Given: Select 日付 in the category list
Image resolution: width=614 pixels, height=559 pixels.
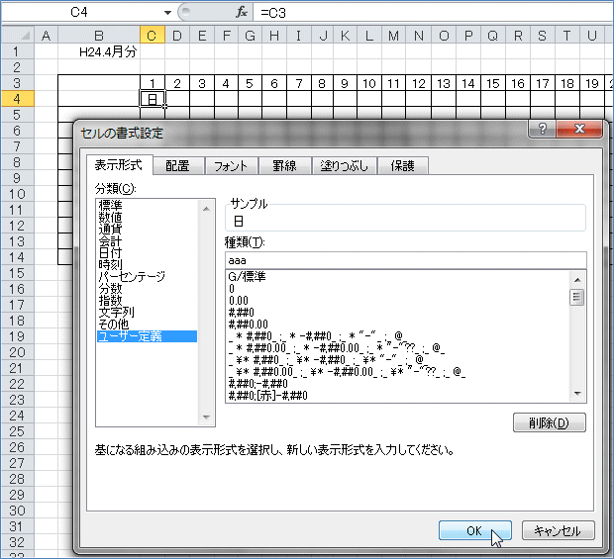Looking at the screenshot, I should [109, 252].
